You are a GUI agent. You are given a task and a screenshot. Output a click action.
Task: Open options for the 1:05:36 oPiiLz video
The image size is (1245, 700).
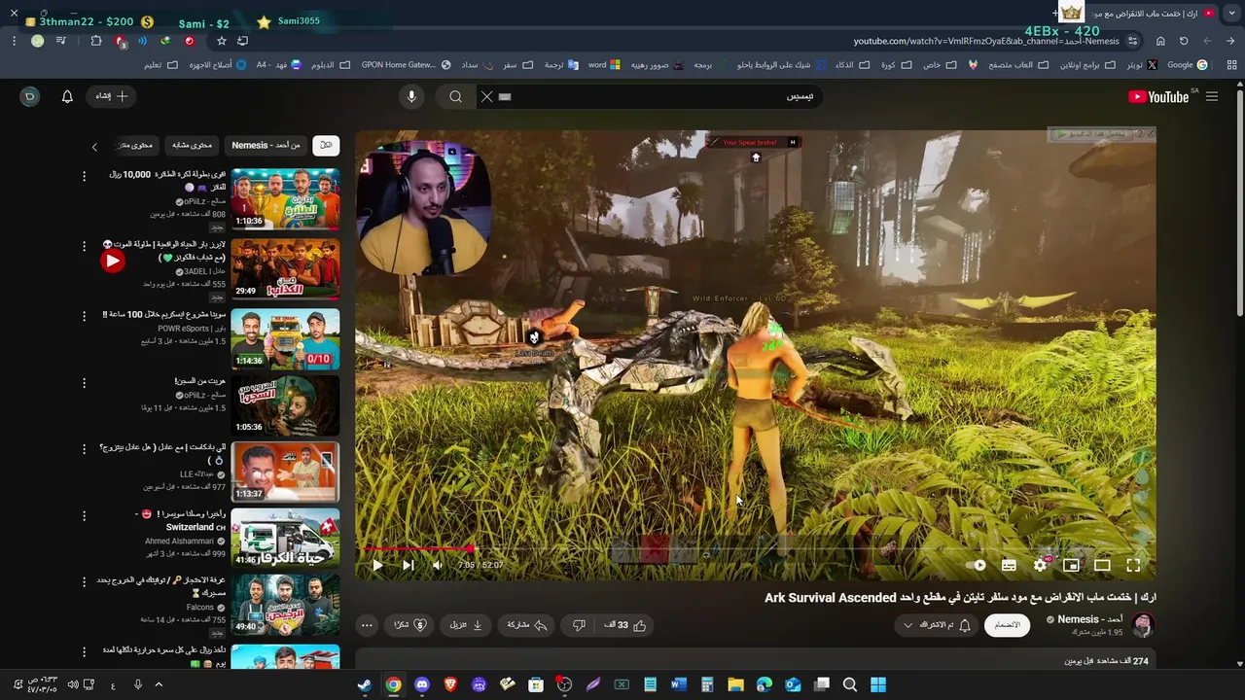84,382
